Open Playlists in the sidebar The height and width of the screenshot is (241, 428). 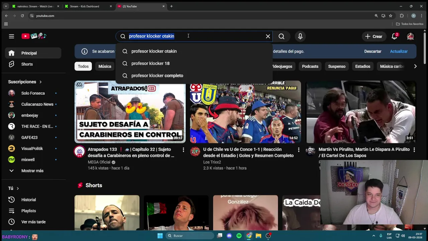point(33,211)
